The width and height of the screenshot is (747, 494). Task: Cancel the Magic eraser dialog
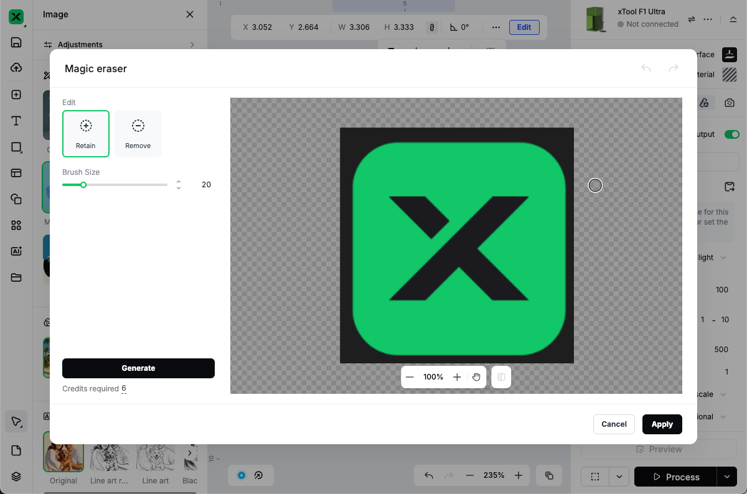coord(614,424)
